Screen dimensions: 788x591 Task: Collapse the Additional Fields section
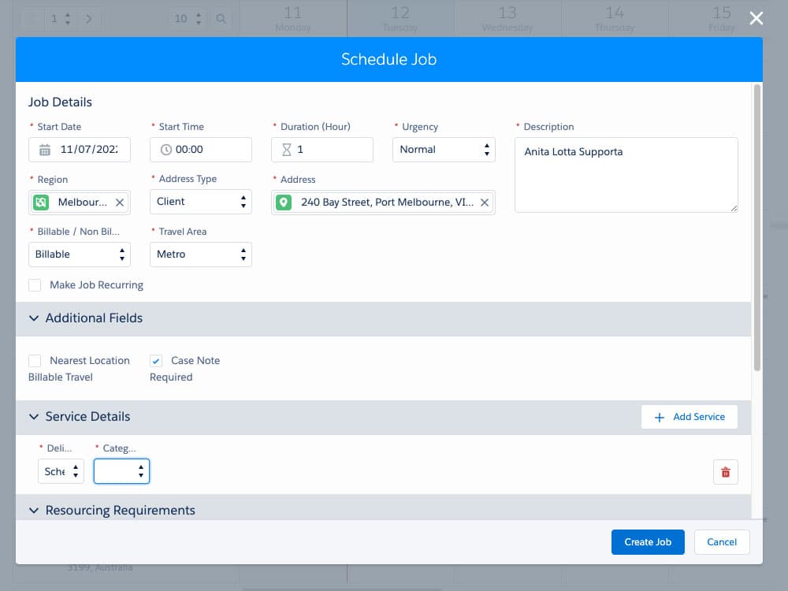(x=34, y=318)
